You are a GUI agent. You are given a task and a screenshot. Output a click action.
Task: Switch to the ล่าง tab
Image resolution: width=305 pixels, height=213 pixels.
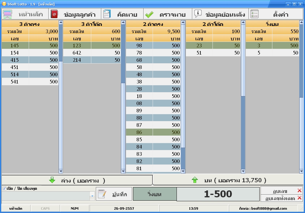77,180
